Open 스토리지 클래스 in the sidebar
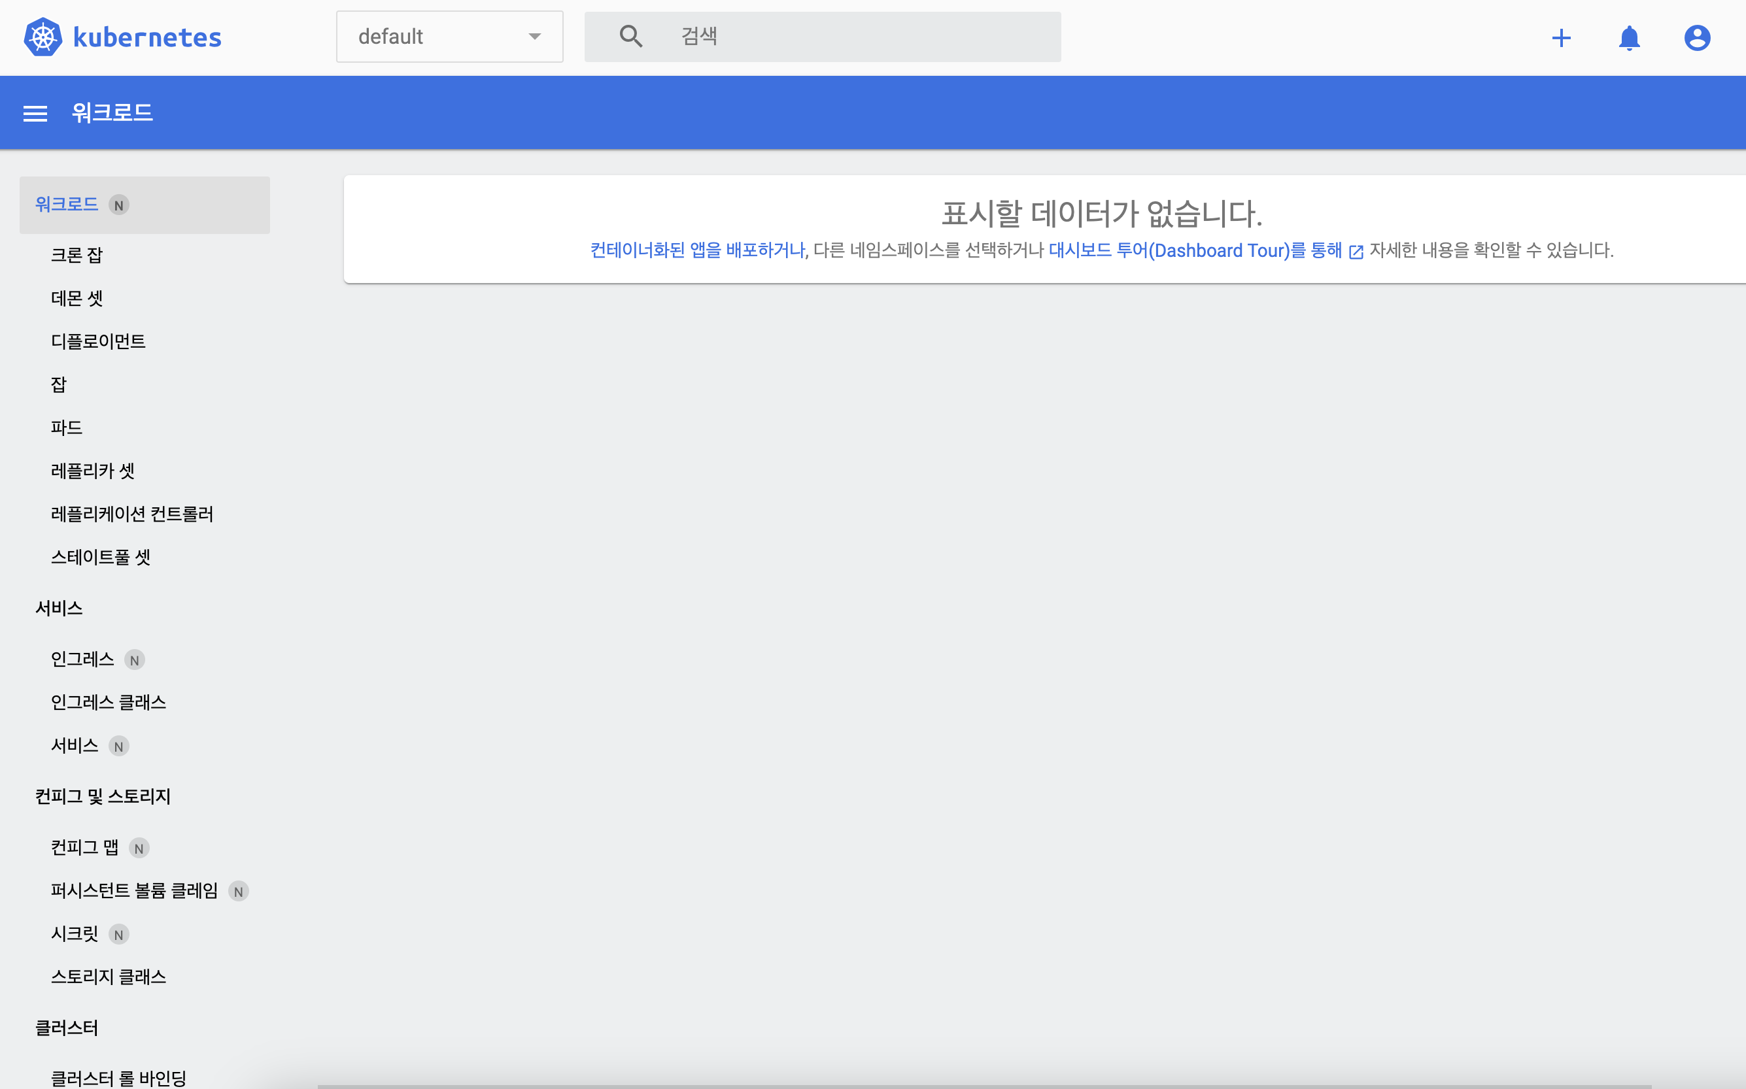This screenshot has height=1089, width=1746. click(x=109, y=977)
